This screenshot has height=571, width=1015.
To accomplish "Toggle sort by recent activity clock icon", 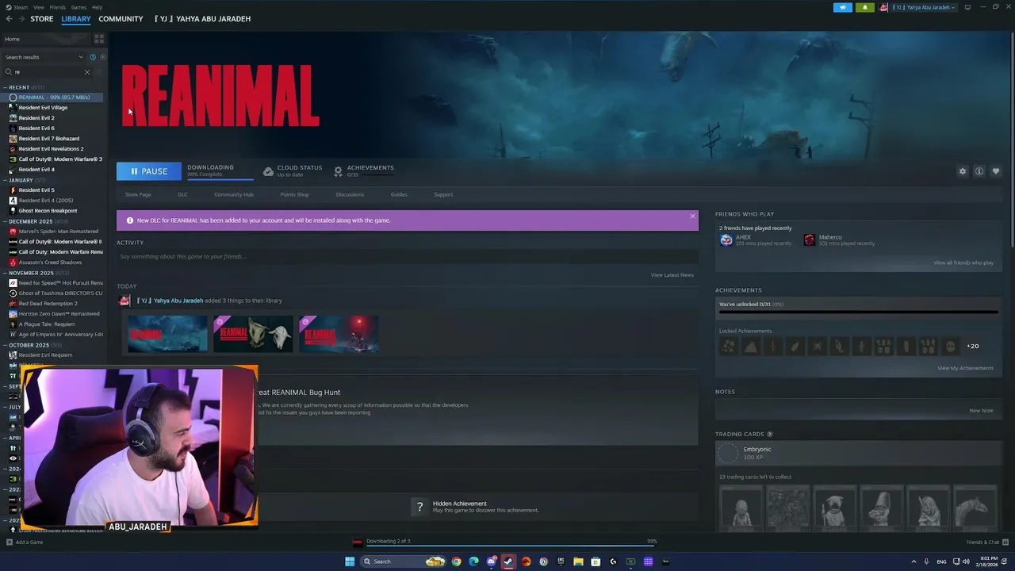I will click(93, 57).
